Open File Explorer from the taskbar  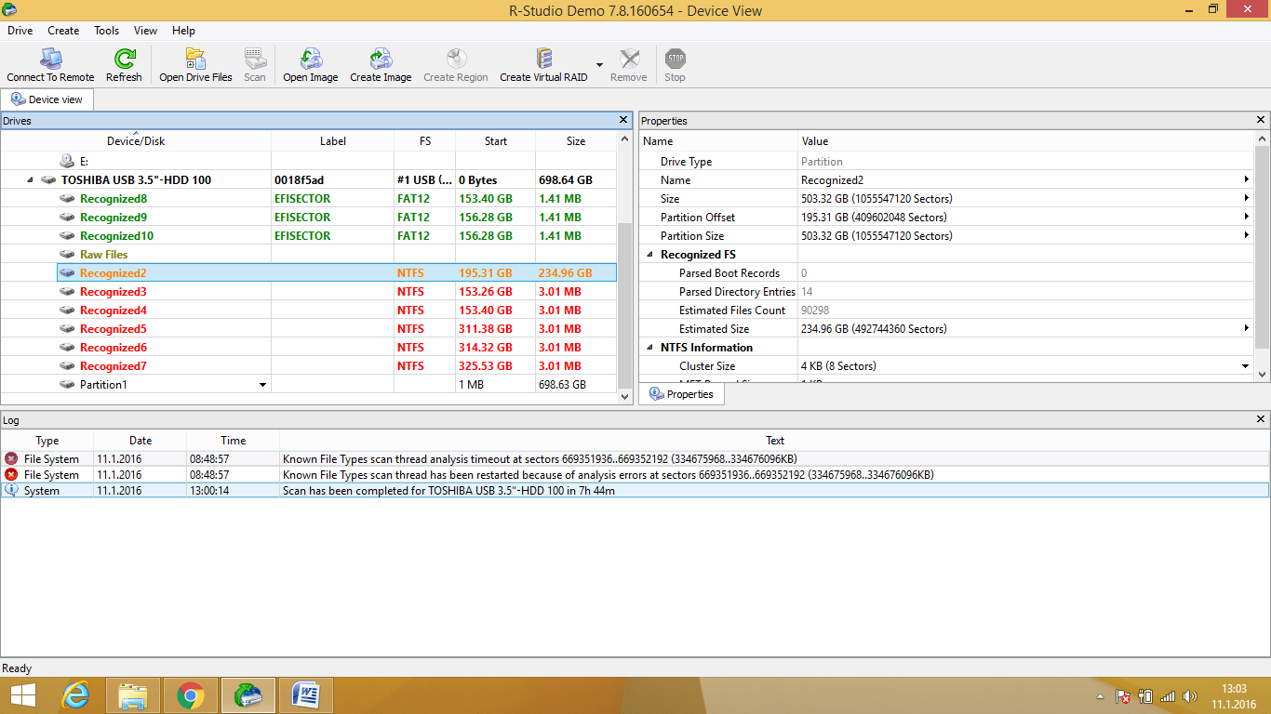(x=133, y=695)
